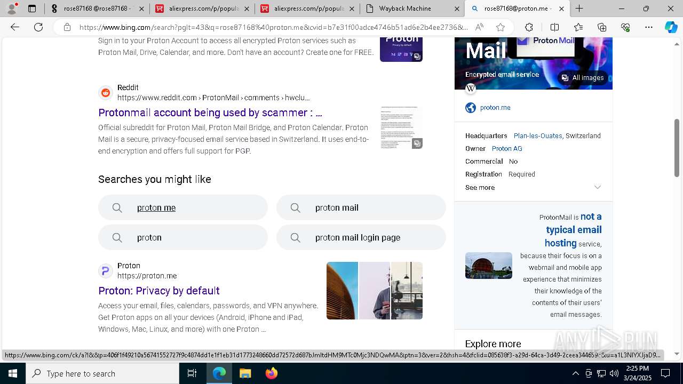Show hidden system tray icons
The width and height of the screenshot is (683, 384).
click(575, 373)
